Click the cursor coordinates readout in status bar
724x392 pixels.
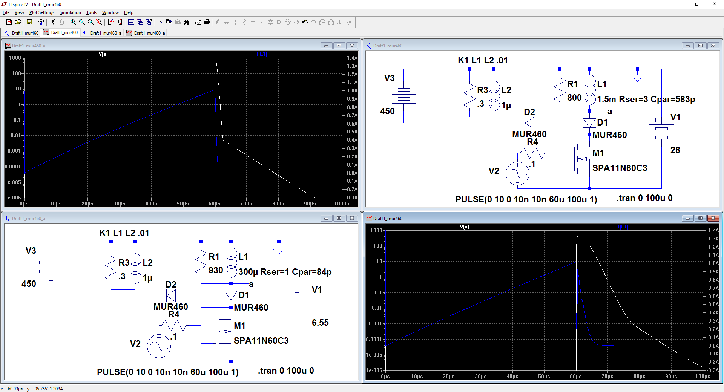point(32,389)
